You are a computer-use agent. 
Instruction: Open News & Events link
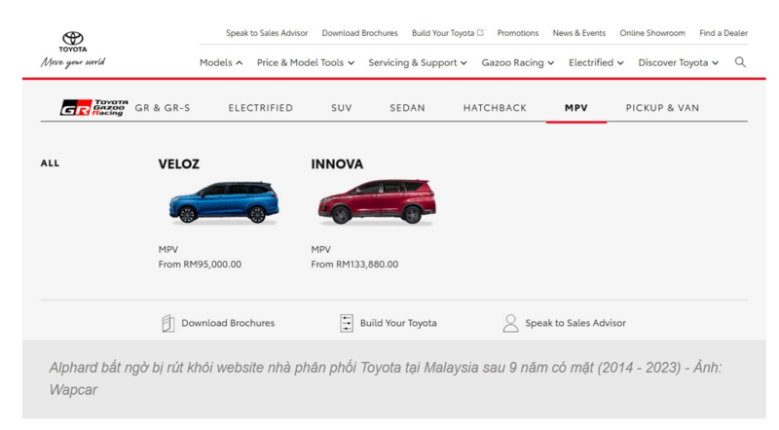click(x=579, y=33)
